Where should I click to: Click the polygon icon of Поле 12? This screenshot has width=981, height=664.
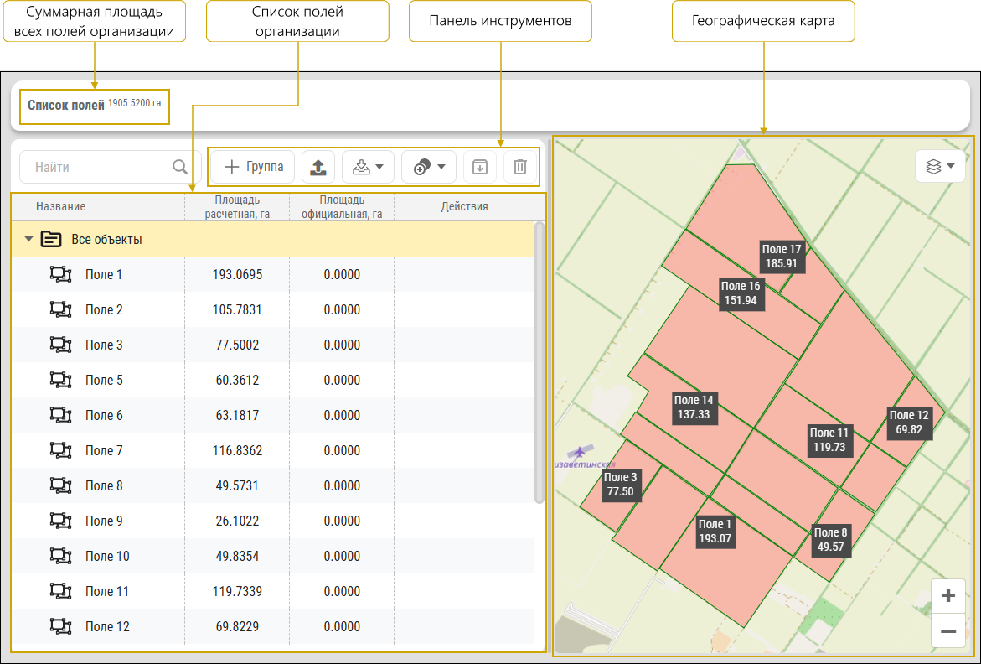(x=60, y=625)
